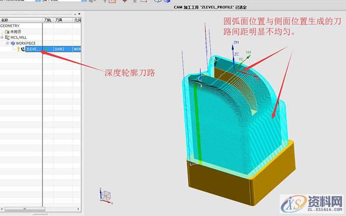The image size is (346, 216).
Task: Click the MCS_MILL coordinate system icon
Action: (7, 37)
